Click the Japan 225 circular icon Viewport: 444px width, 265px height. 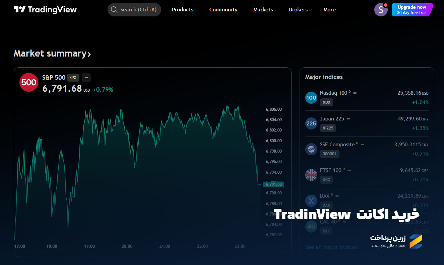(311, 123)
